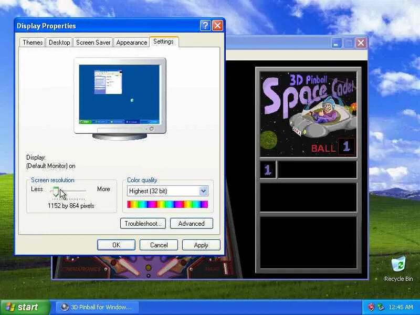The width and height of the screenshot is (420, 315).
Task: Click the 'More' label of resolution slider
Action: pos(103,189)
